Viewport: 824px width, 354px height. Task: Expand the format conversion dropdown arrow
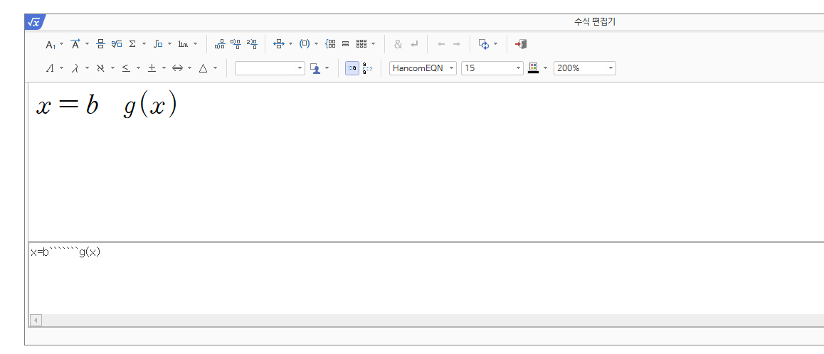pos(495,44)
